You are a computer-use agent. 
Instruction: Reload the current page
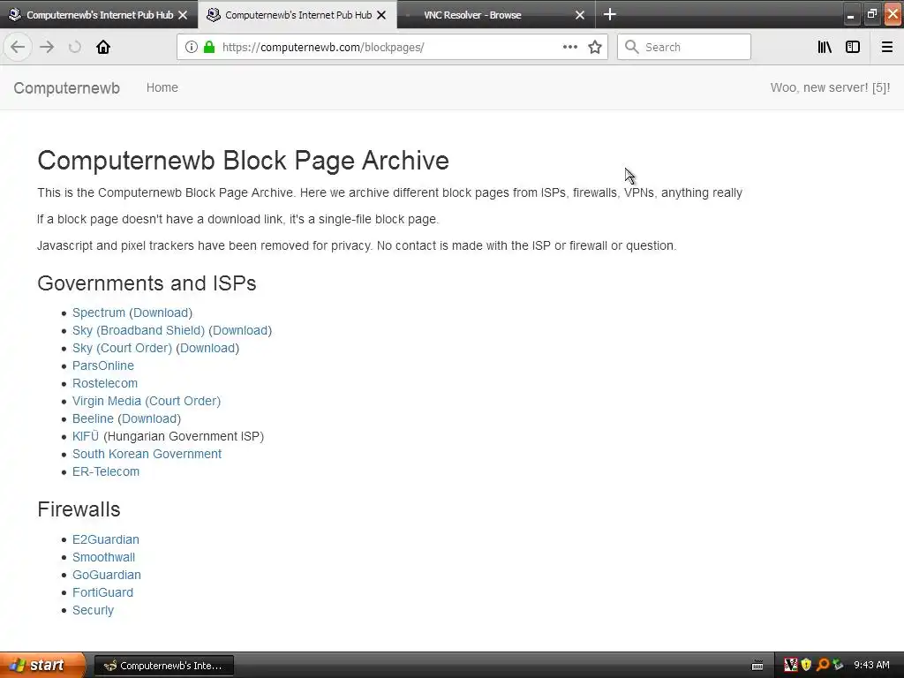click(74, 47)
